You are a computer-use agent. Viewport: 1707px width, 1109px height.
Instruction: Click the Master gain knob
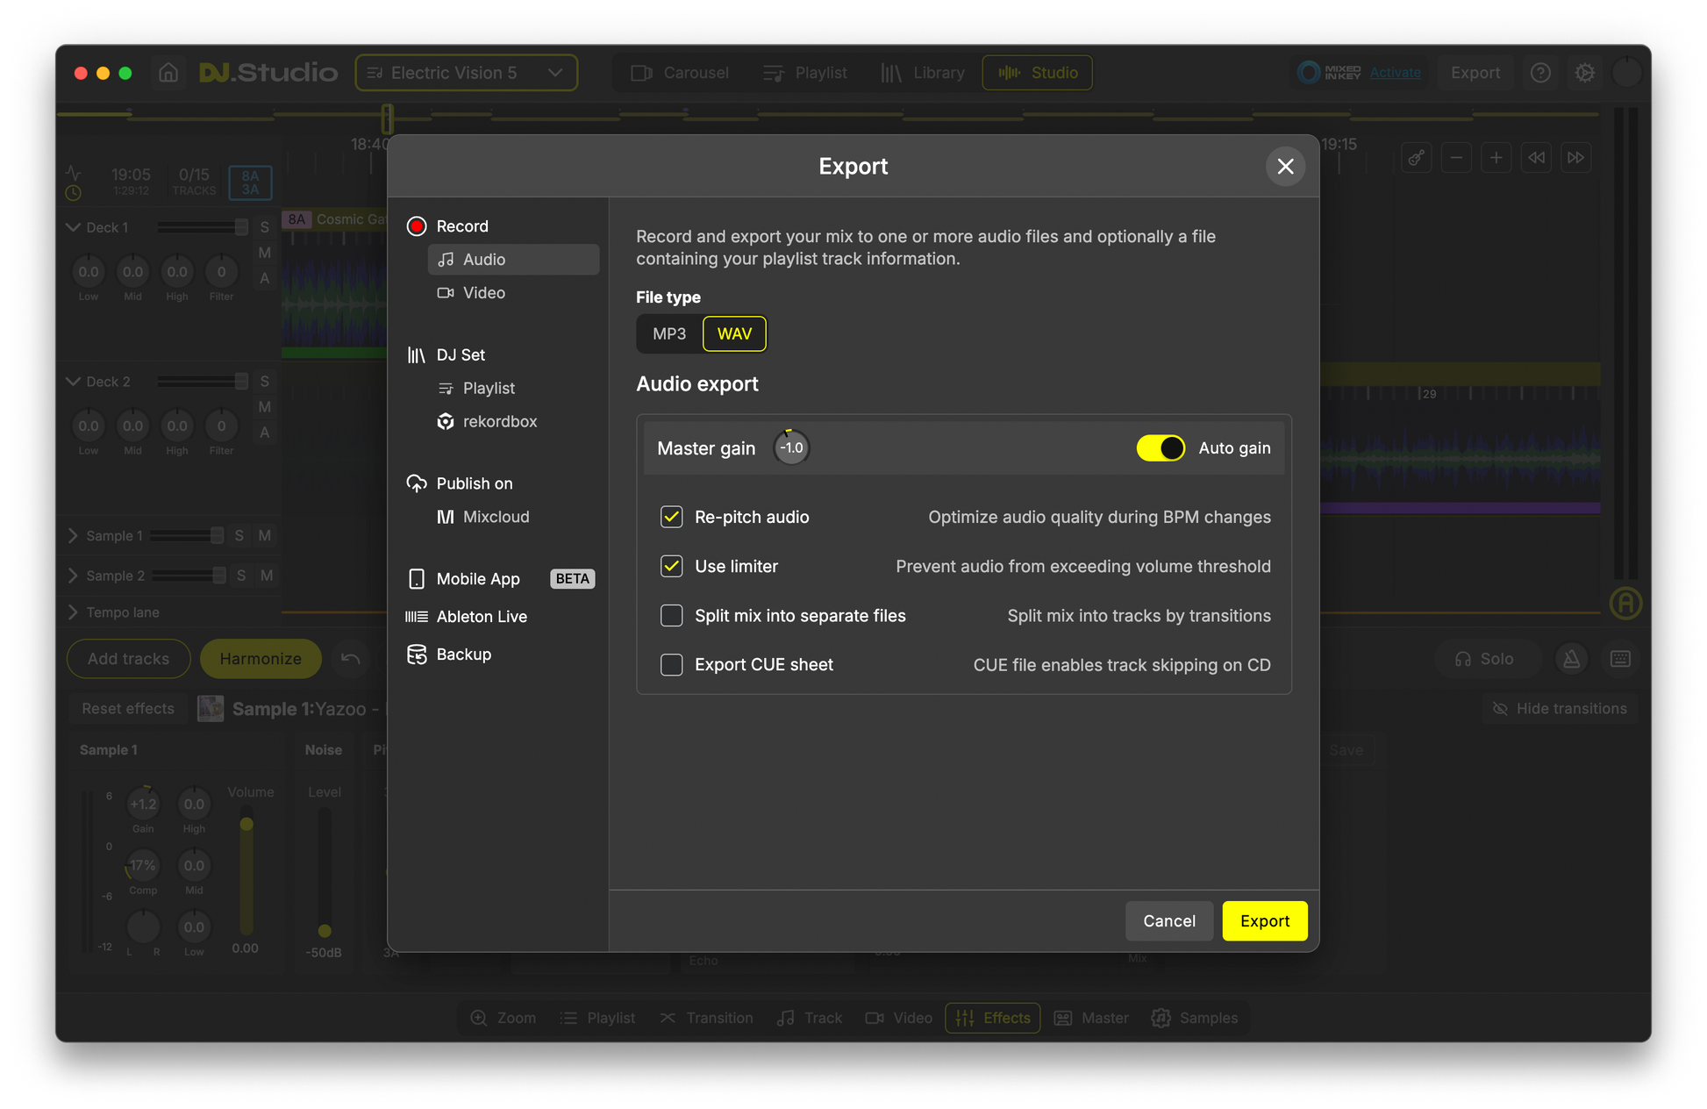[x=790, y=448]
